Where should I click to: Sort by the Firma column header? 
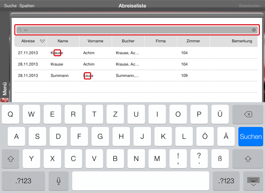click(x=160, y=41)
